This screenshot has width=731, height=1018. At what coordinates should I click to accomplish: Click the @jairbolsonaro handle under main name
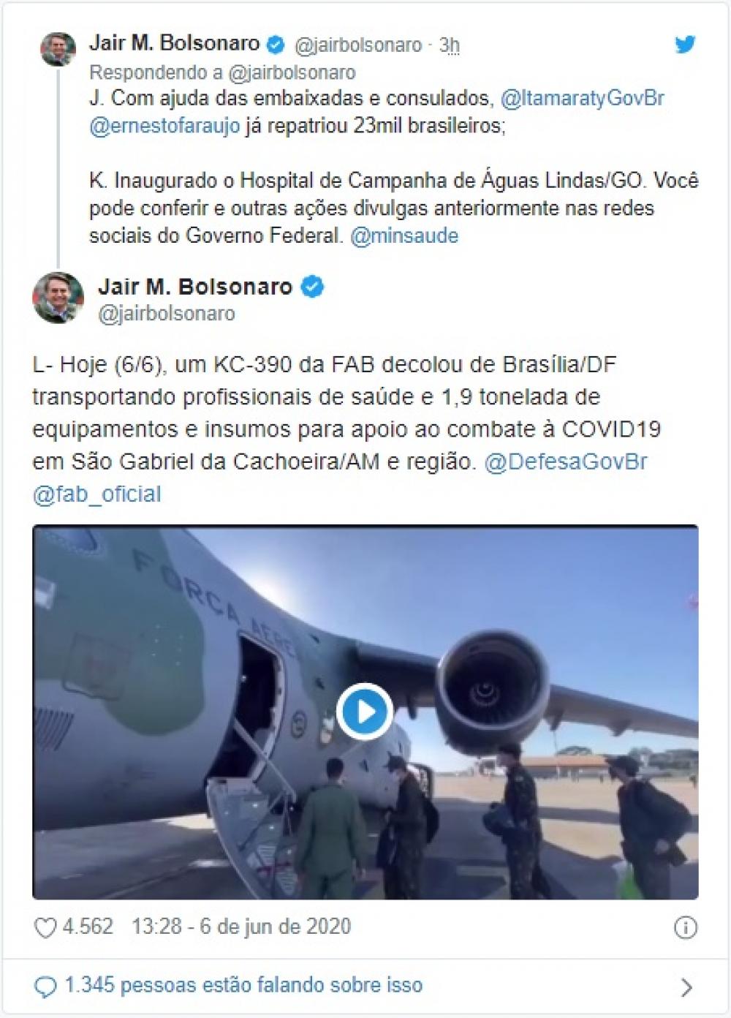point(167,314)
